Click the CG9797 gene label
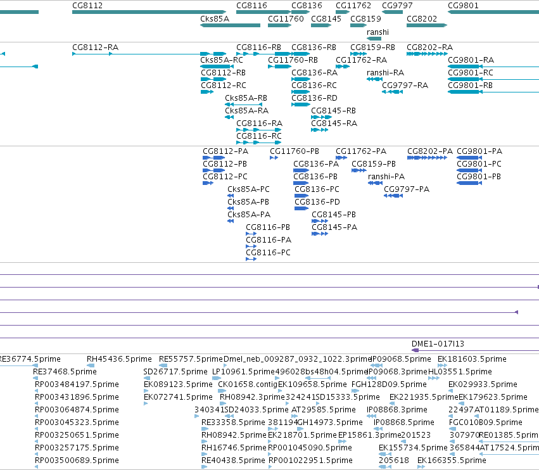The image size is (539, 470). click(x=397, y=6)
